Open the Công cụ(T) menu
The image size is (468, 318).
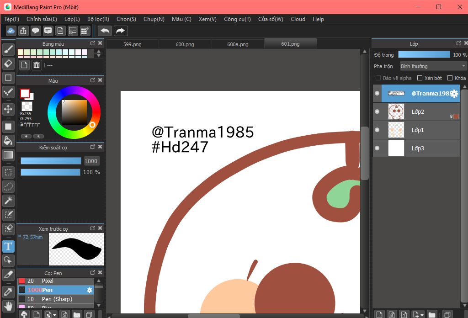[x=237, y=19]
